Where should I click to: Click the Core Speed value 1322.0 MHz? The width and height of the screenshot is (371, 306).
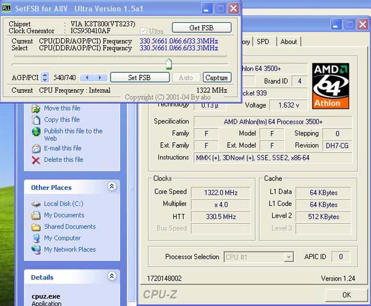(x=221, y=192)
